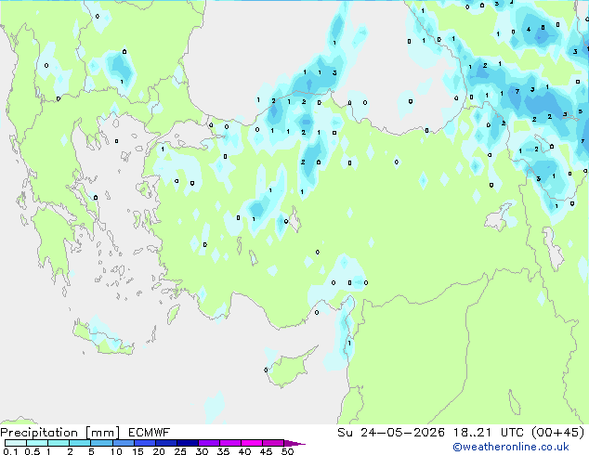Click the purple over-50 legend arrow tip
589x455 pixels.
click(x=294, y=444)
